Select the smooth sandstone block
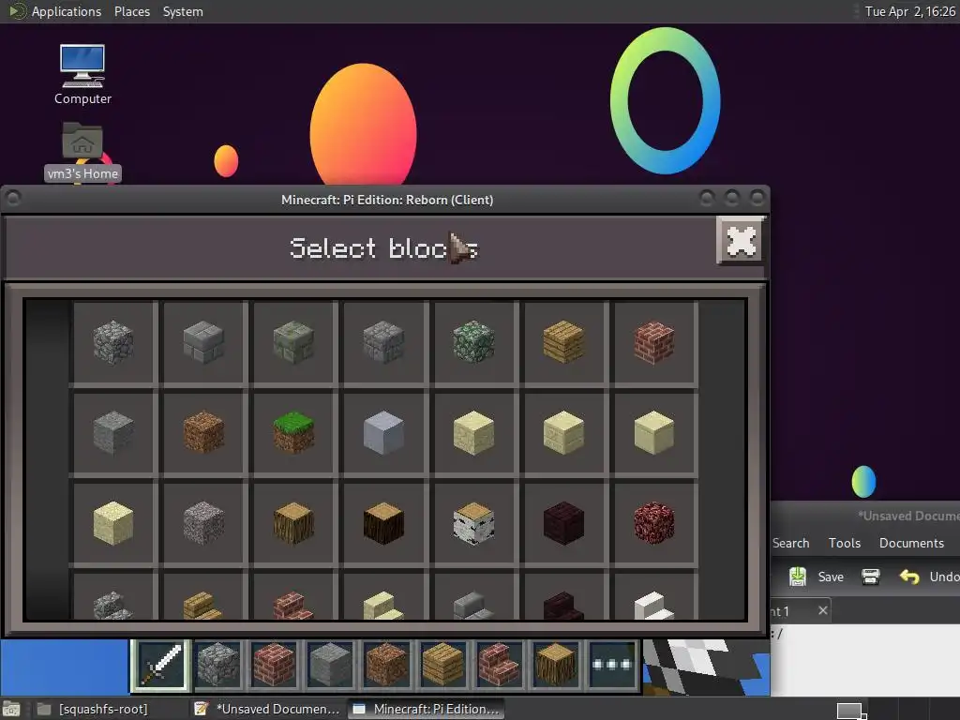Viewport: 960px width, 720px height. pos(653,433)
